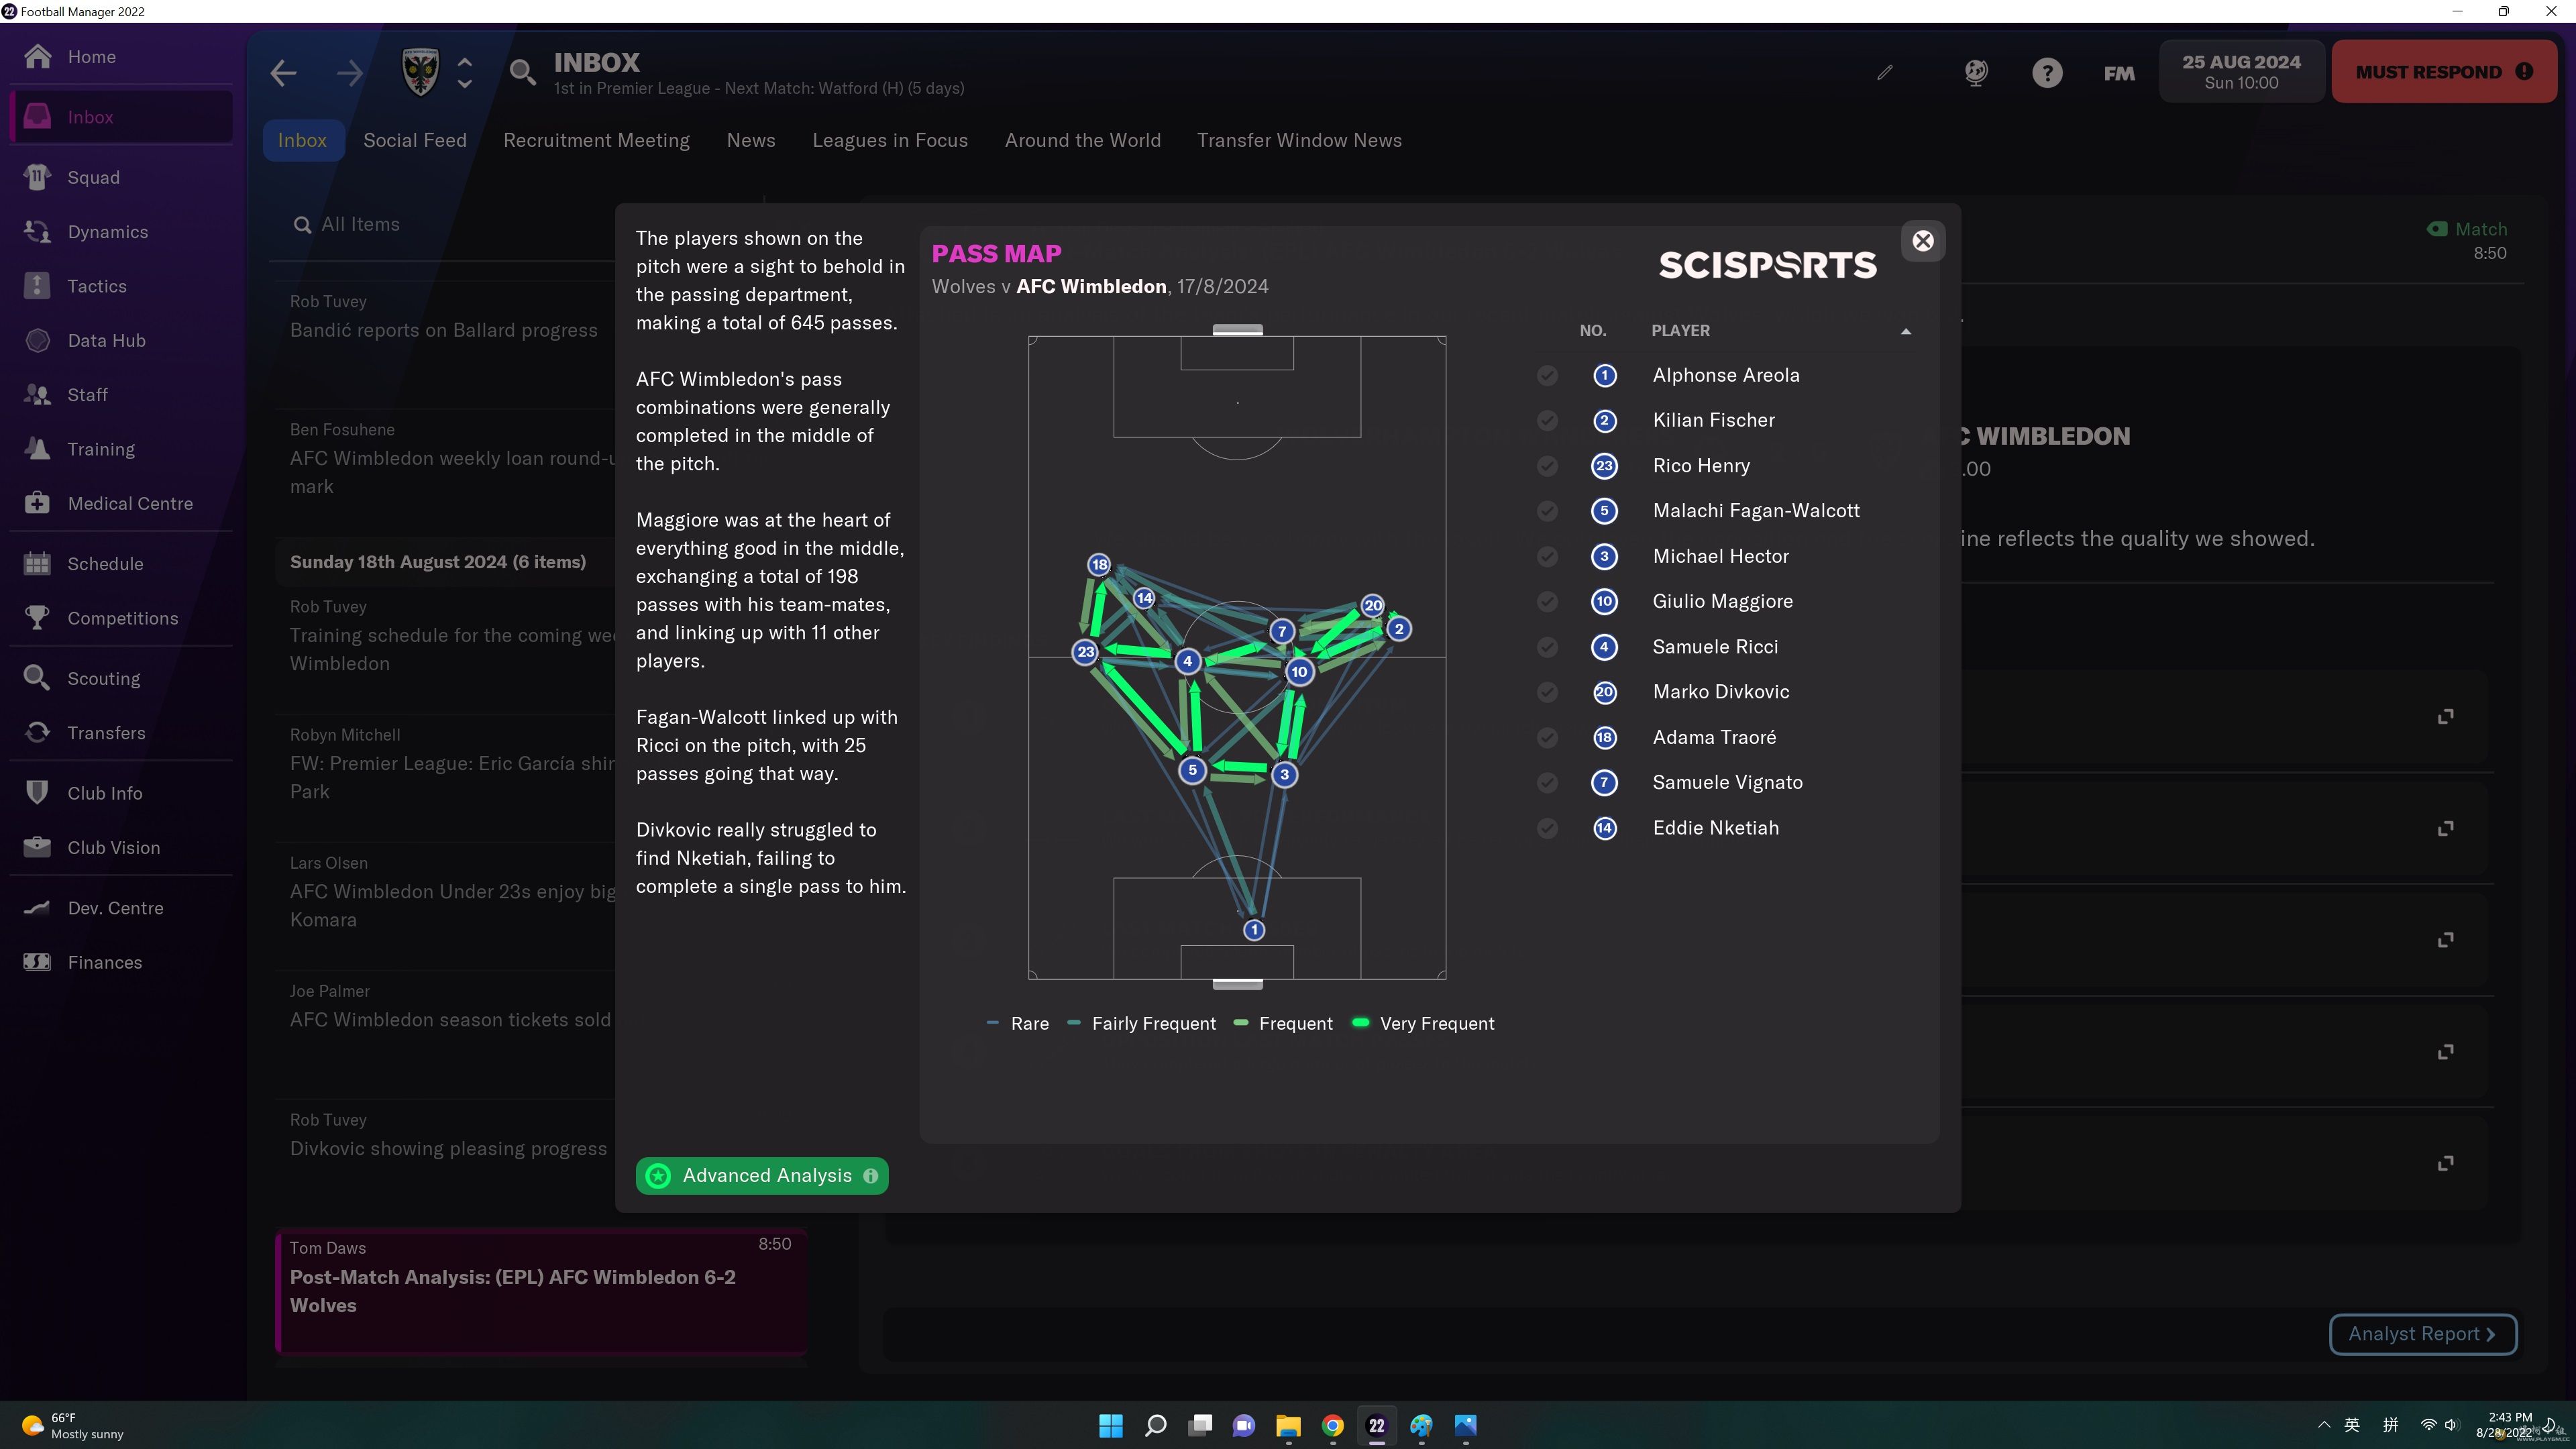Open Chrome from the taskbar
Viewport: 2576px width, 1449px height.
1333,1425
